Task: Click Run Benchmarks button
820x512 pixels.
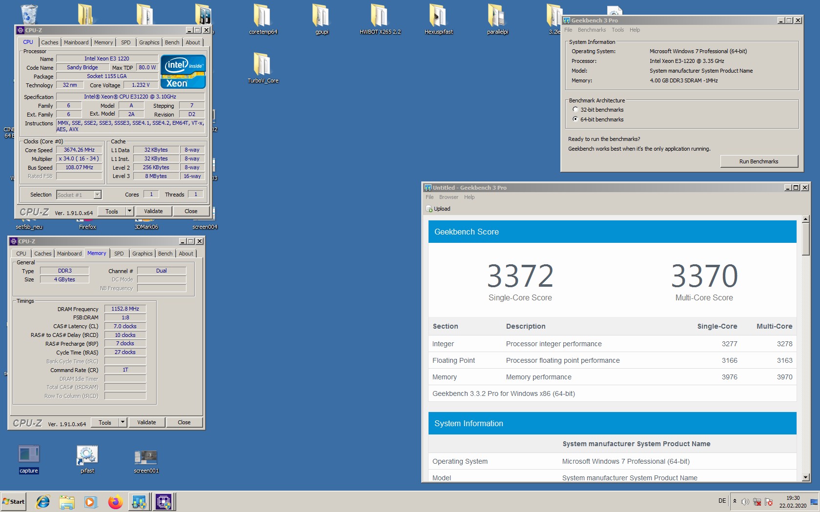Action: click(759, 161)
